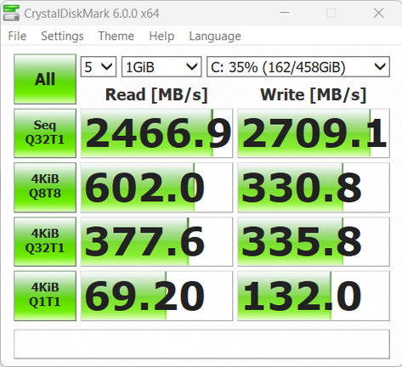Open the test count dropdown showing 5
Viewport: 402px width, 367px height.
pyautogui.click(x=99, y=67)
